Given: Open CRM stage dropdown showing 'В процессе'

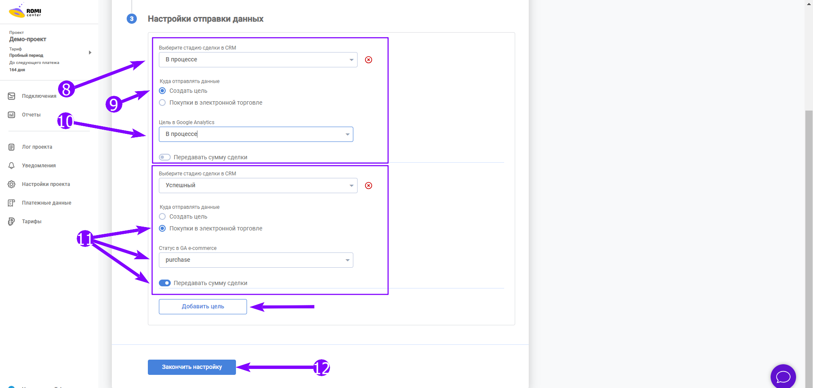Looking at the screenshot, I should click(258, 60).
